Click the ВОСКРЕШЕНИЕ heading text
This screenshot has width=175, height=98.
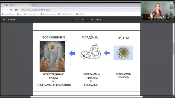click(x=54, y=37)
